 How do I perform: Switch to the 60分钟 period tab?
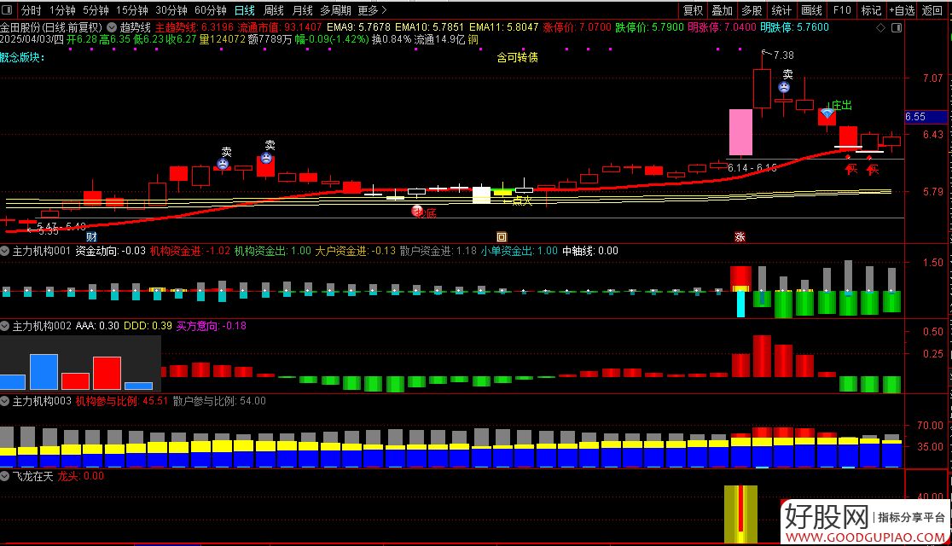click(210, 10)
